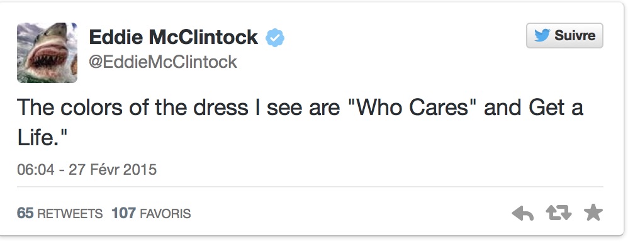Select the number 65 in retweet count
Screen dimensions: 628x249
25,213
